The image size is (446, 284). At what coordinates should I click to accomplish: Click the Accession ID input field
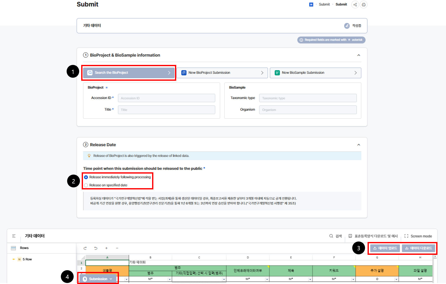pos(166,98)
